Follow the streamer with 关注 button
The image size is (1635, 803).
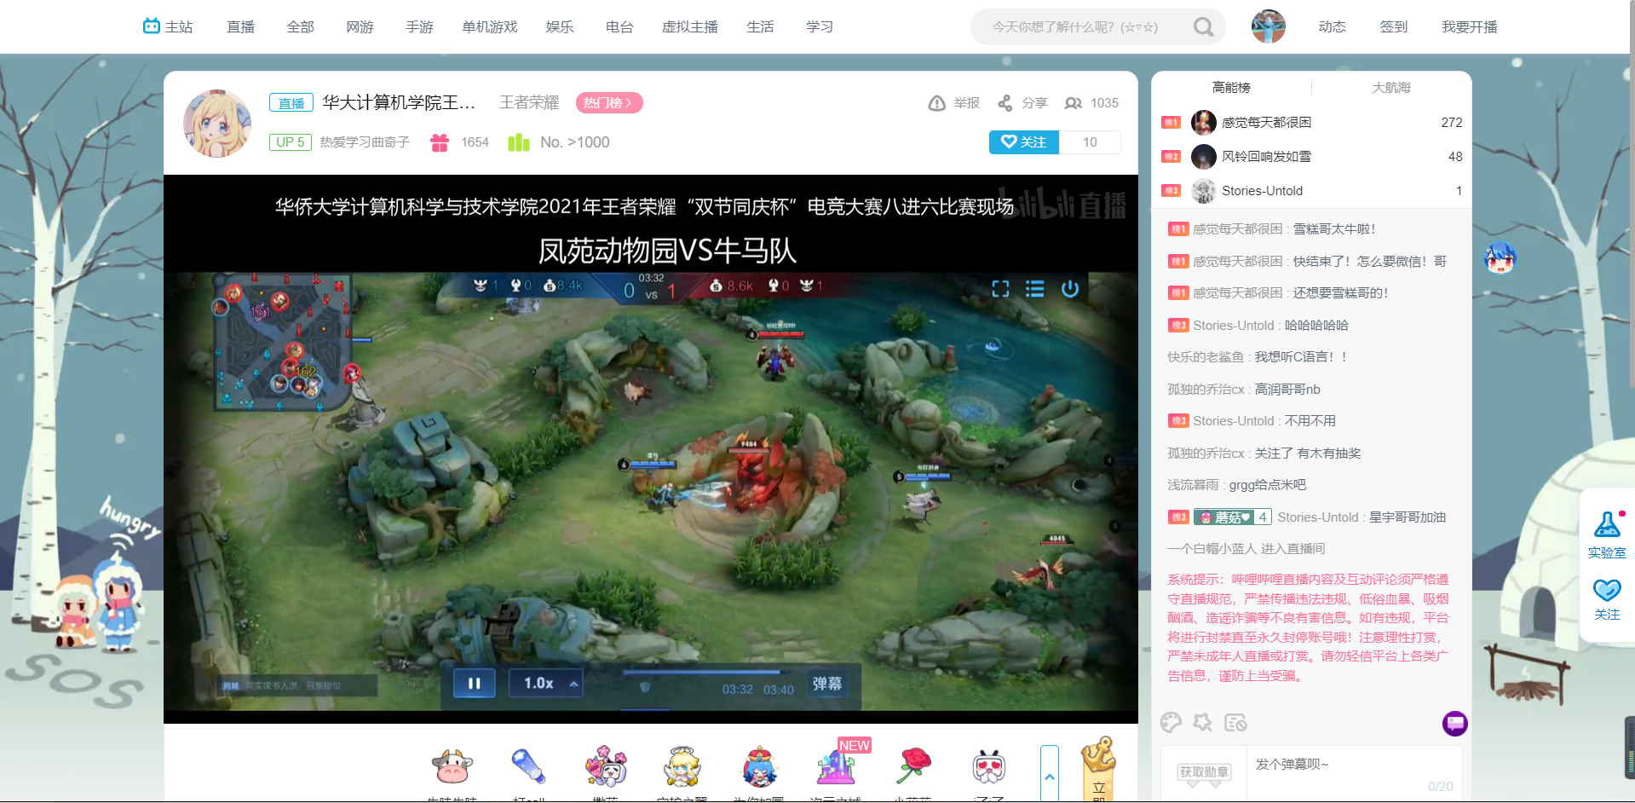[x=1023, y=142]
